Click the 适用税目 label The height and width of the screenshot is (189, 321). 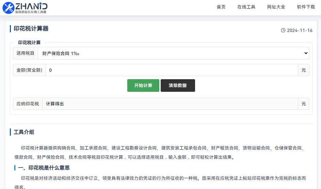click(x=26, y=53)
